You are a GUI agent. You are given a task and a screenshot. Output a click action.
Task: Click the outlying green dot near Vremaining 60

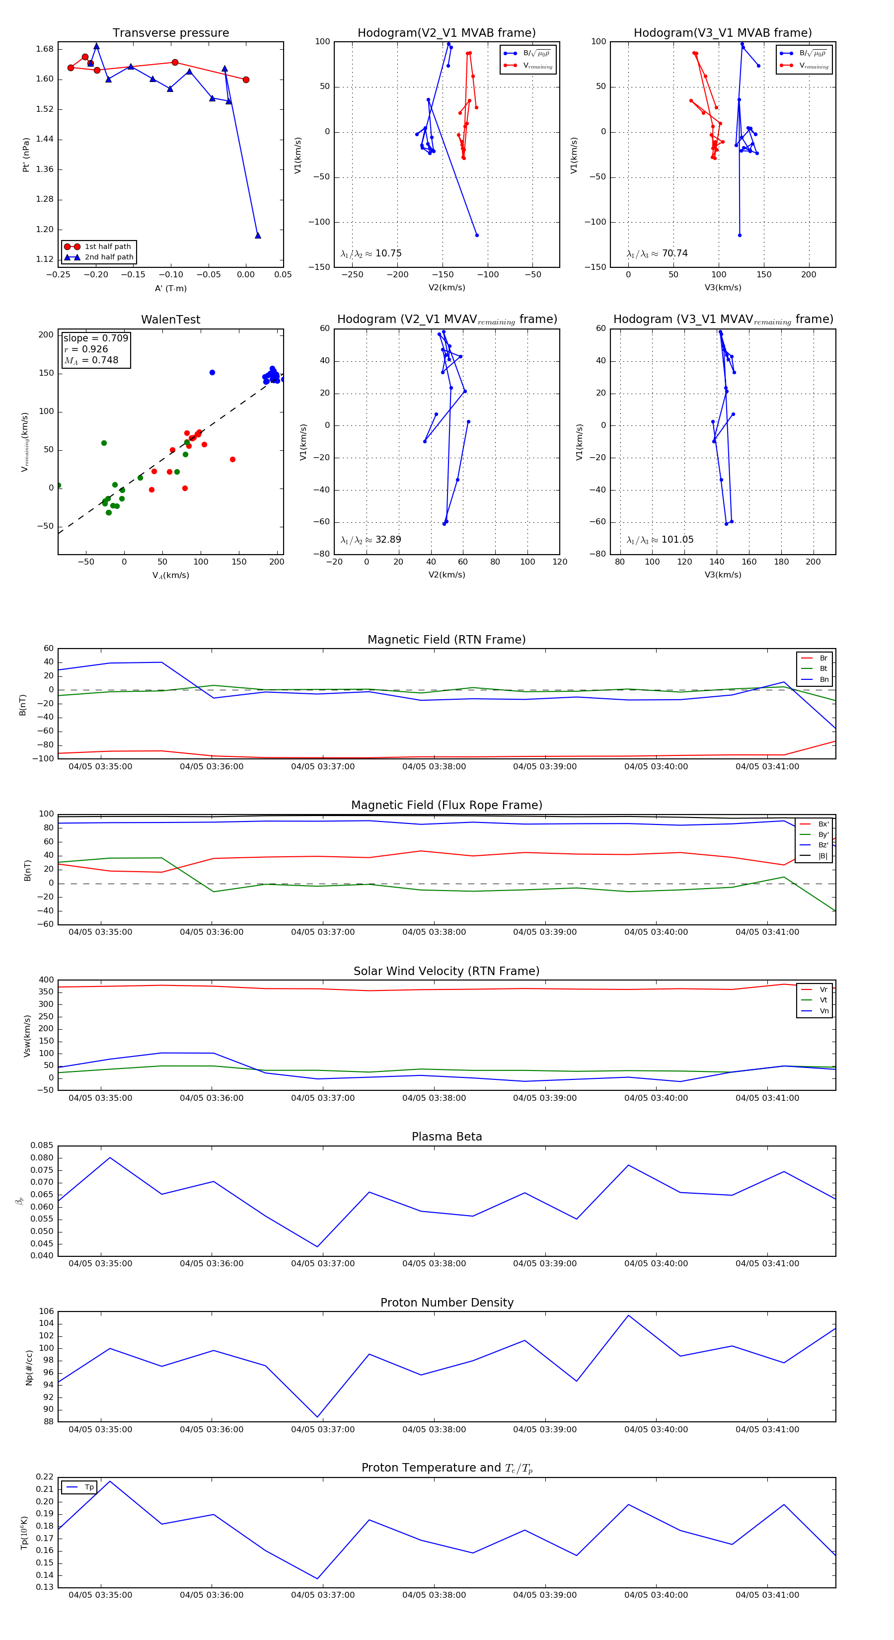[x=104, y=443]
